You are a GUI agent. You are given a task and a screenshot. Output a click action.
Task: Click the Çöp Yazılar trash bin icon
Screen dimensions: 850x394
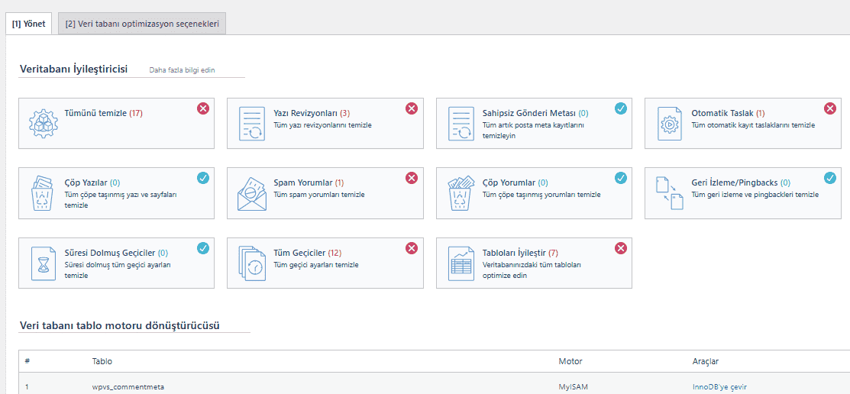43,193
